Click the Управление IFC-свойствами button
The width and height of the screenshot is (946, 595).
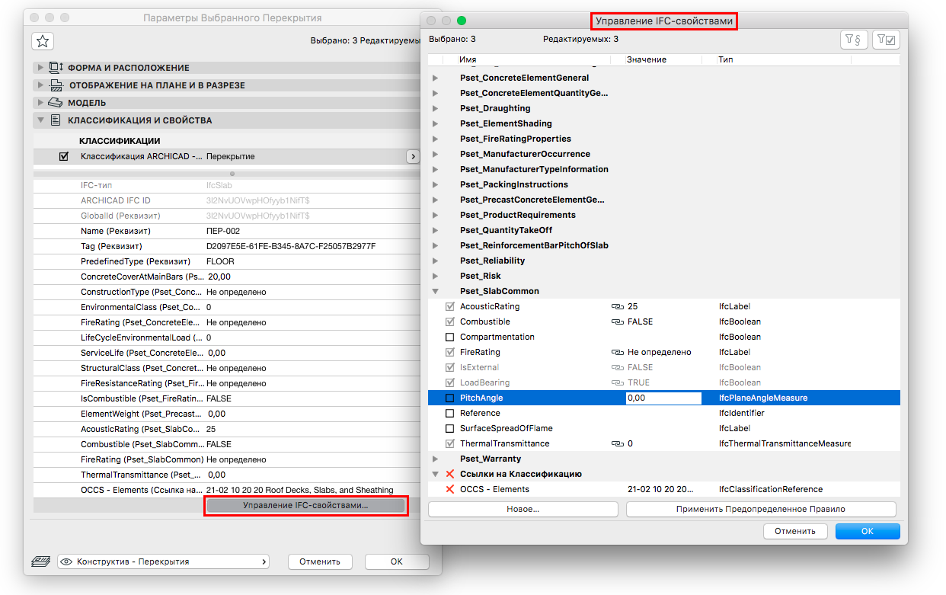tap(305, 505)
